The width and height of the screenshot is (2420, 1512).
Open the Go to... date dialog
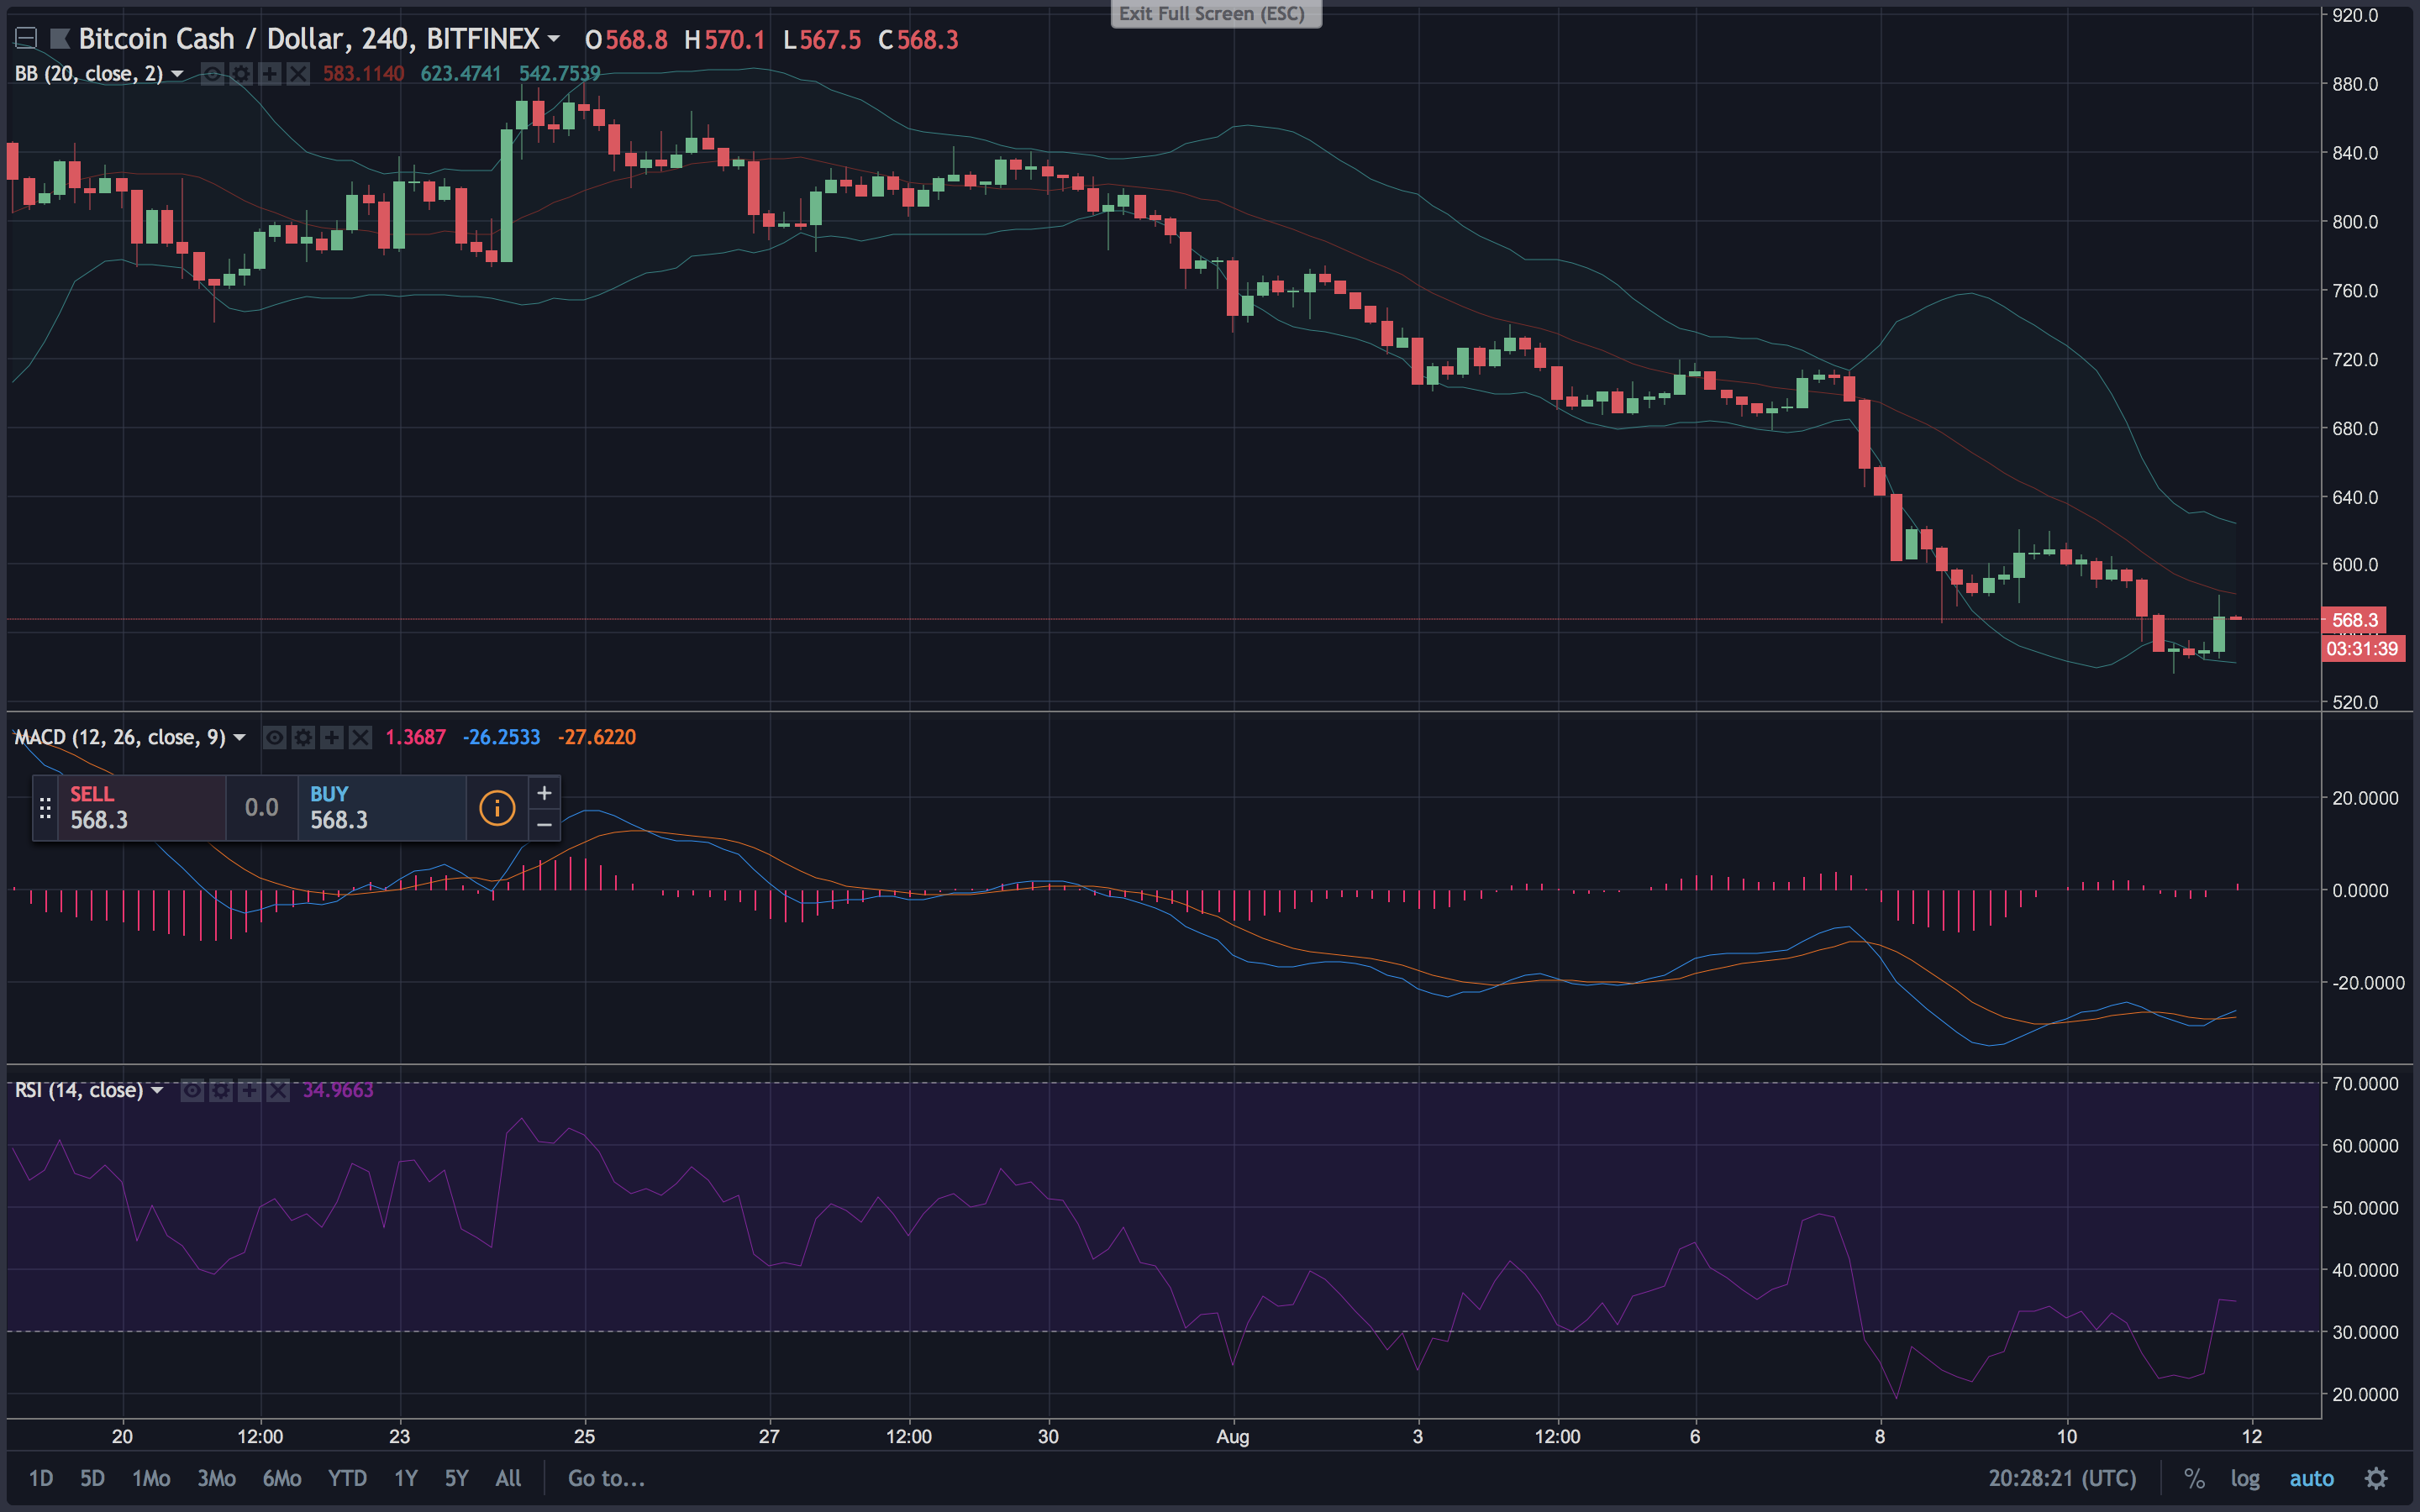point(606,1478)
